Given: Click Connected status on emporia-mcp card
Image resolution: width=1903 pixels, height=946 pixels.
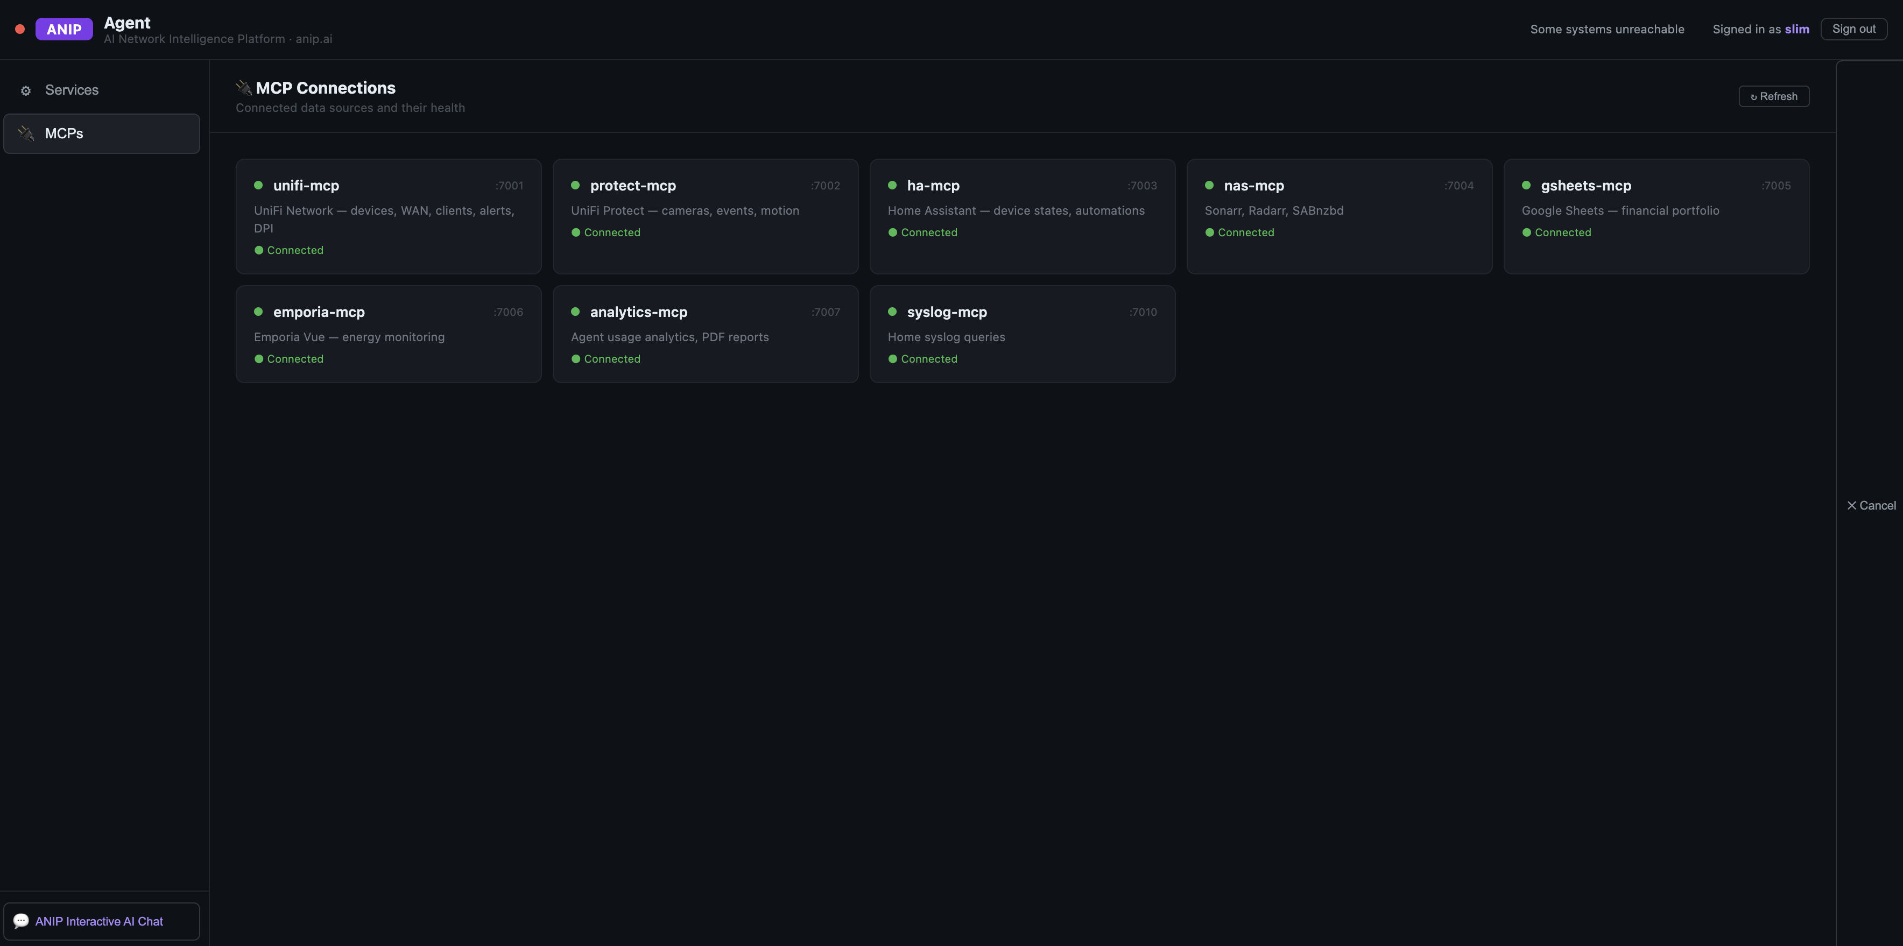Looking at the screenshot, I should point(289,359).
